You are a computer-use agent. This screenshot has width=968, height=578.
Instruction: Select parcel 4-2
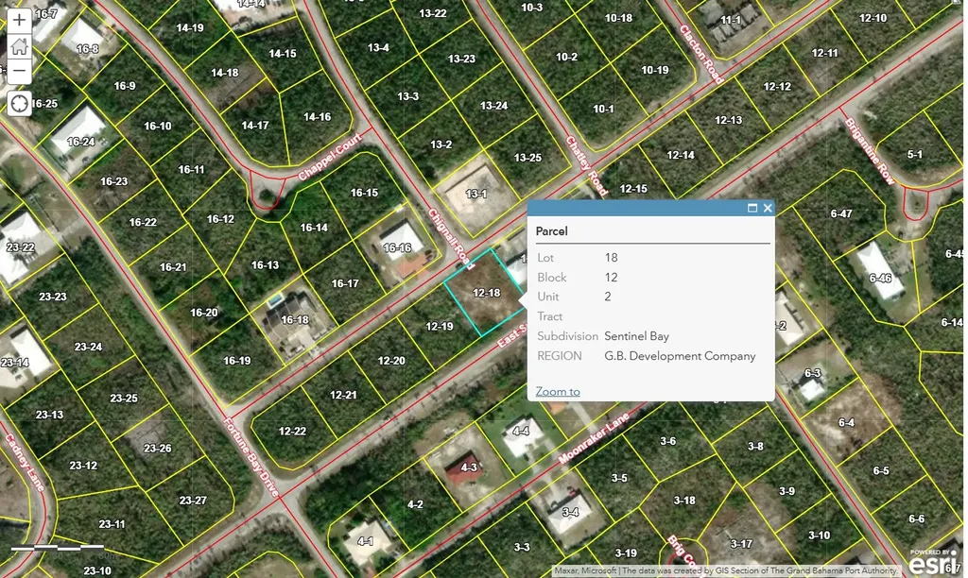point(415,504)
